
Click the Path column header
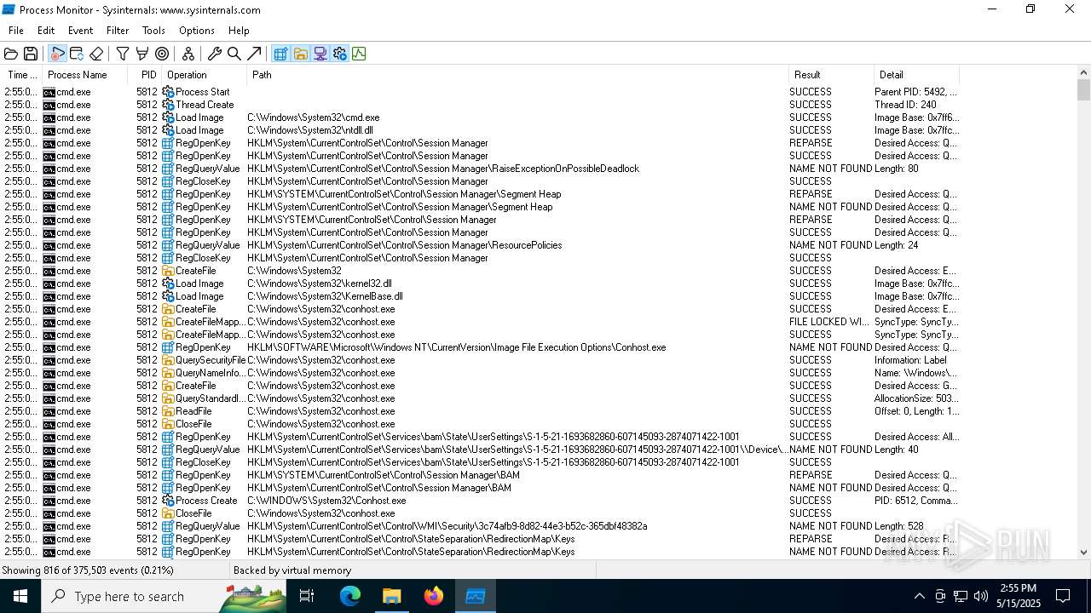517,75
